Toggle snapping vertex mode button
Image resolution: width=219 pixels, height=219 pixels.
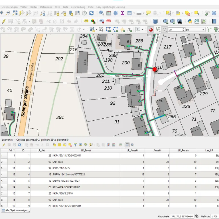(164, 30)
